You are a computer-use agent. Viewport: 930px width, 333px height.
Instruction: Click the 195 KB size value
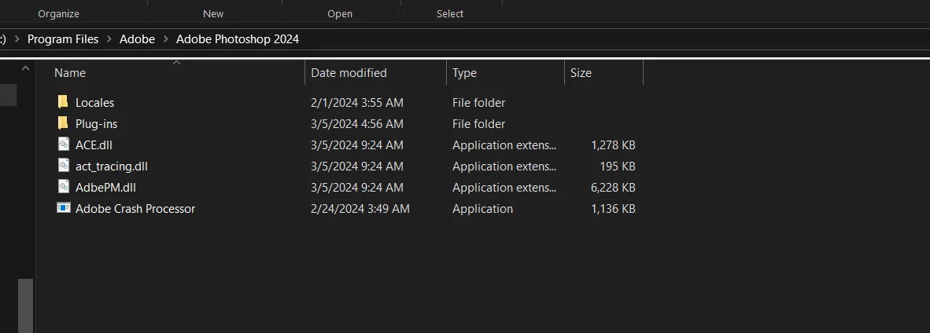pyautogui.click(x=618, y=166)
